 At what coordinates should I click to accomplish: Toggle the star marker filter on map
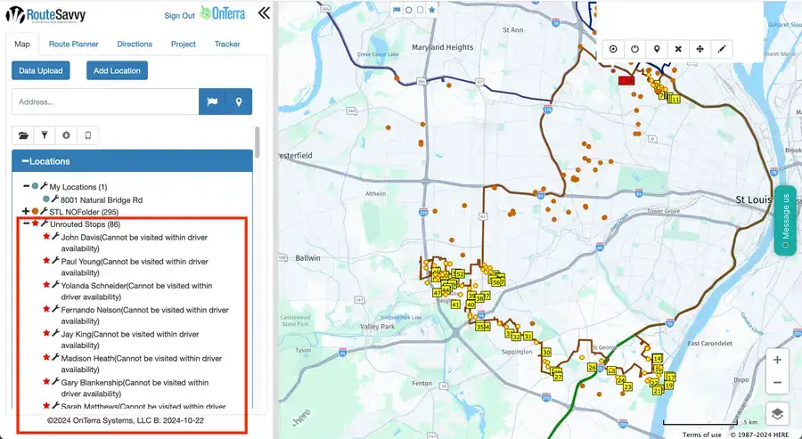click(431, 10)
